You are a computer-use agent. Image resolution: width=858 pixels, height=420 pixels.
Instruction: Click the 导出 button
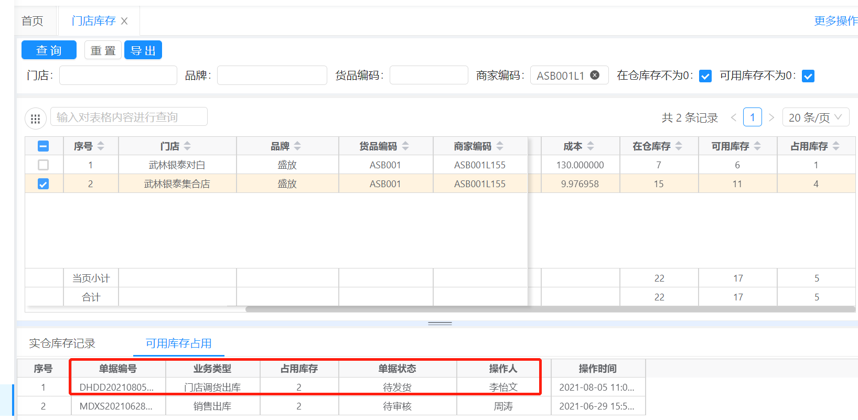pos(143,50)
